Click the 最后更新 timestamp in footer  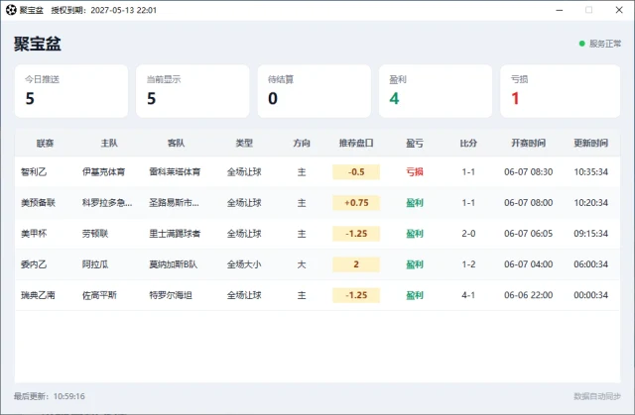pyautogui.click(x=50, y=396)
